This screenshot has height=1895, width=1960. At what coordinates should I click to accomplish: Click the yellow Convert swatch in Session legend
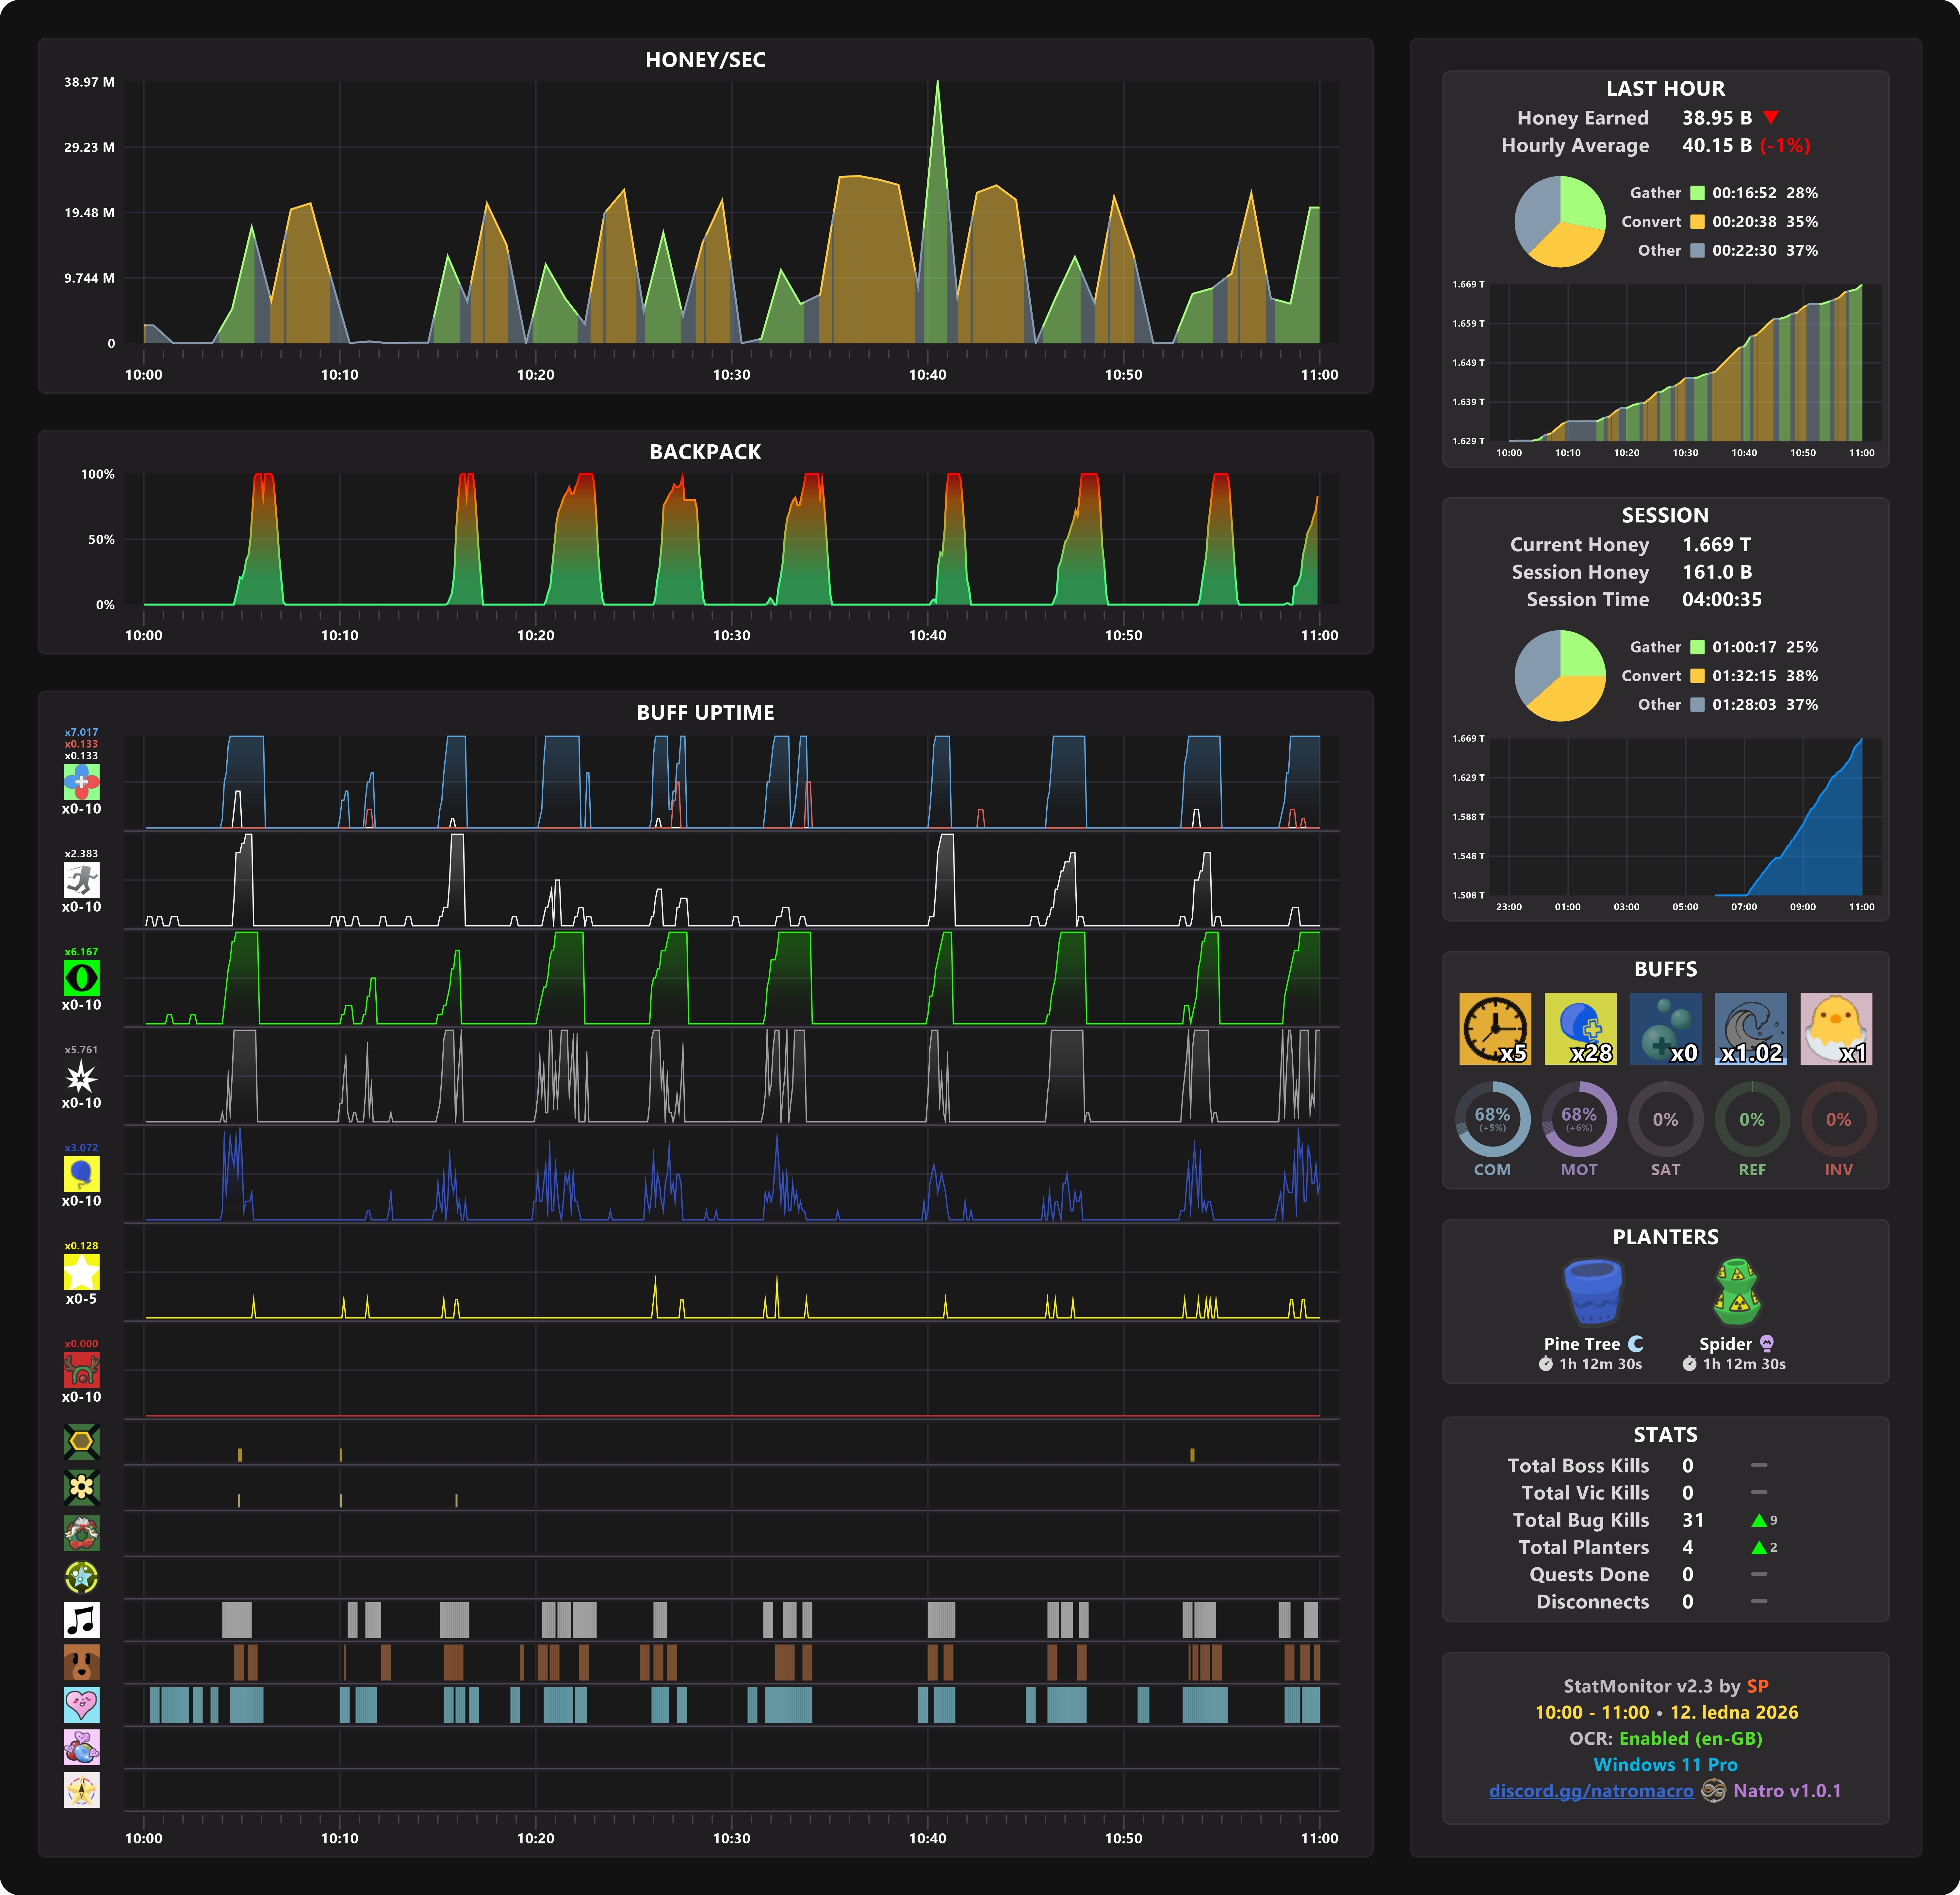(1697, 676)
